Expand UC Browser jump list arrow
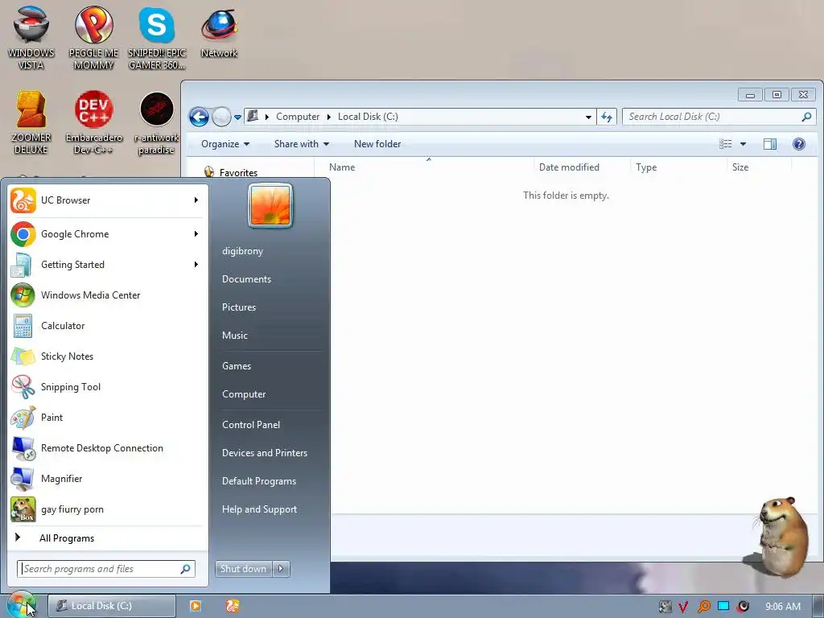This screenshot has height=618, width=824. [196, 200]
